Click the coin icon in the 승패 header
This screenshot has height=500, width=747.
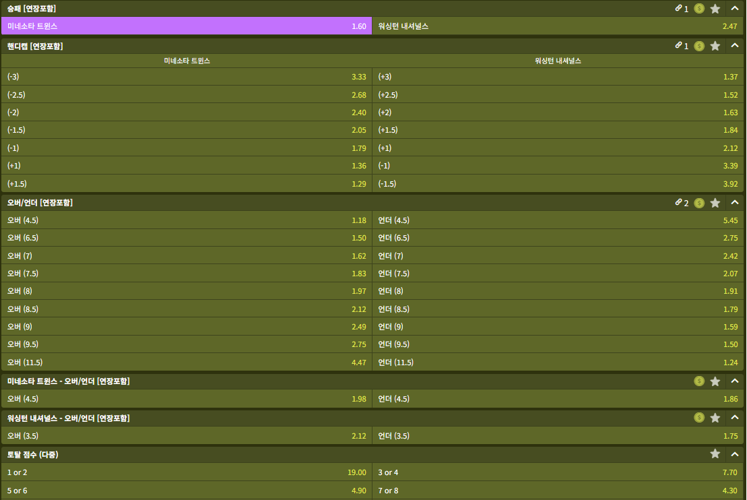(x=699, y=9)
